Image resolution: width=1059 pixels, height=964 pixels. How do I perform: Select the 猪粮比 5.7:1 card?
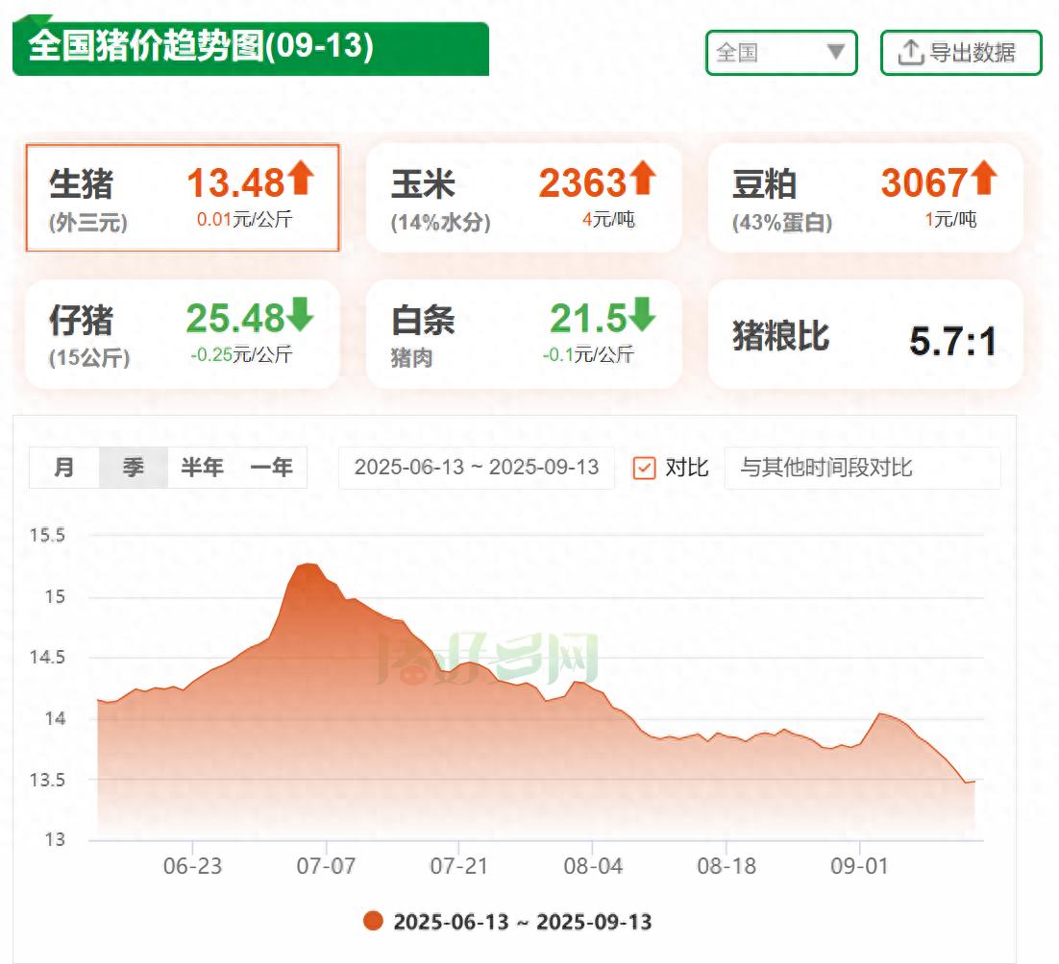coord(866,334)
